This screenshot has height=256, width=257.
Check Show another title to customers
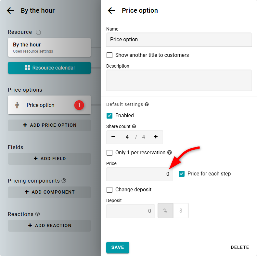point(109,55)
